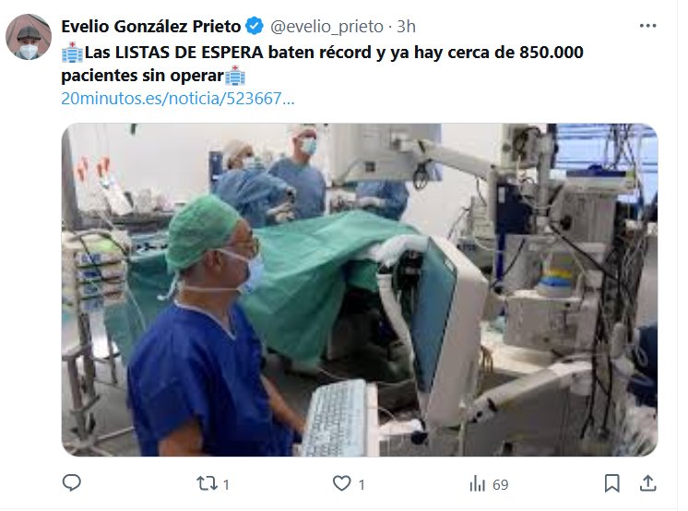Open the three-dot more options menu

coord(647,26)
